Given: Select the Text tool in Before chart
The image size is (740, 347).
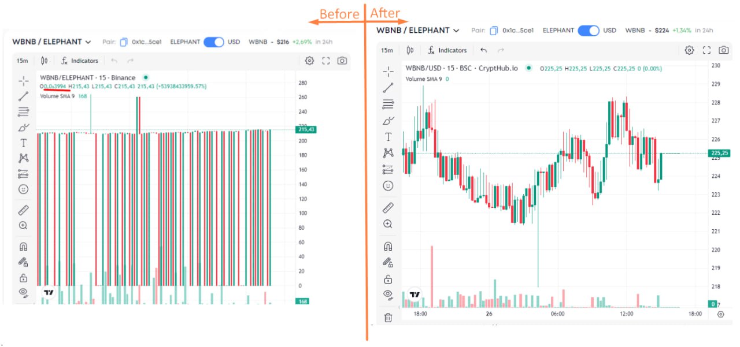Looking at the screenshot, I should [x=24, y=143].
